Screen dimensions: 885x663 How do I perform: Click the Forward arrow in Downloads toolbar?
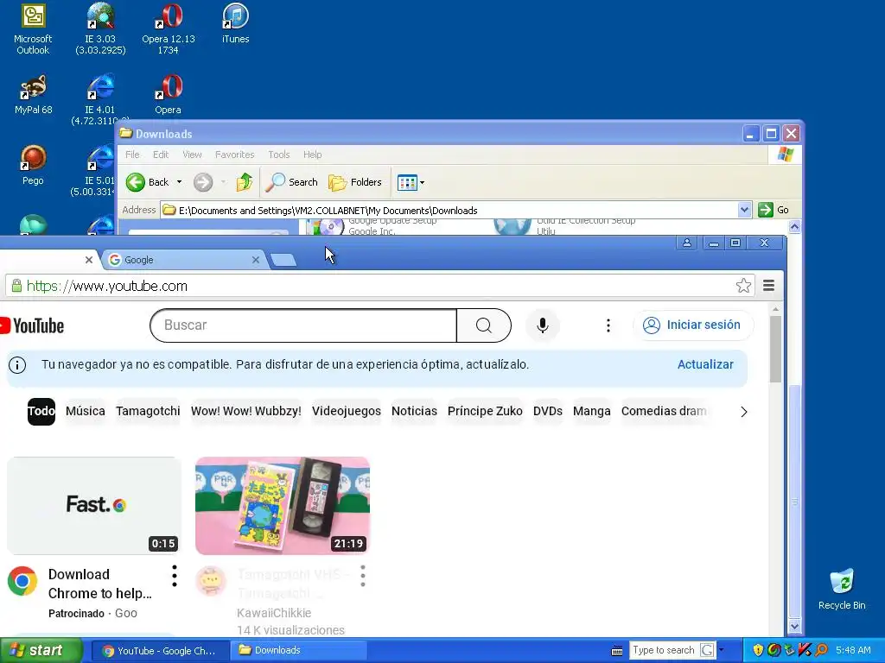click(203, 182)
